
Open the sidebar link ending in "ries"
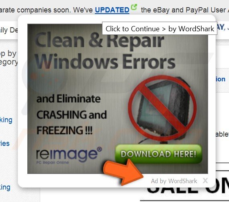[5, 143]
